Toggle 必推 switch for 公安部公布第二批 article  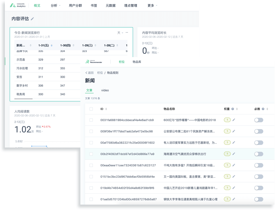click(x=259, y=131)
